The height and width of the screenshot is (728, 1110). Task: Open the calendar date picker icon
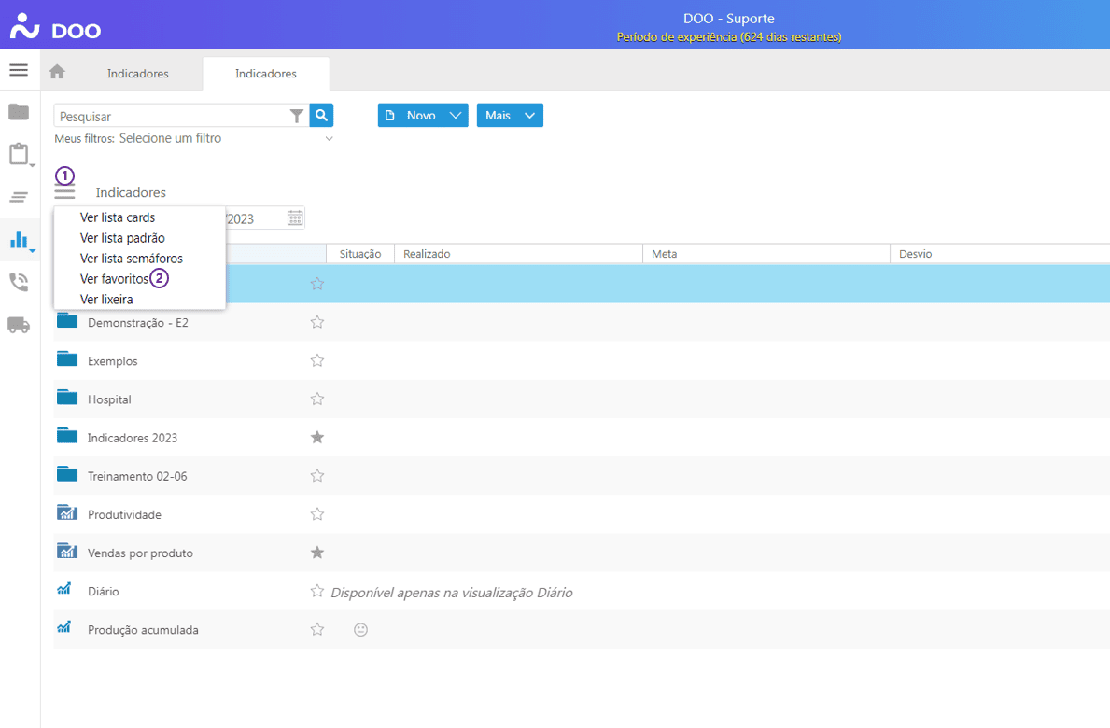[295, 218]
